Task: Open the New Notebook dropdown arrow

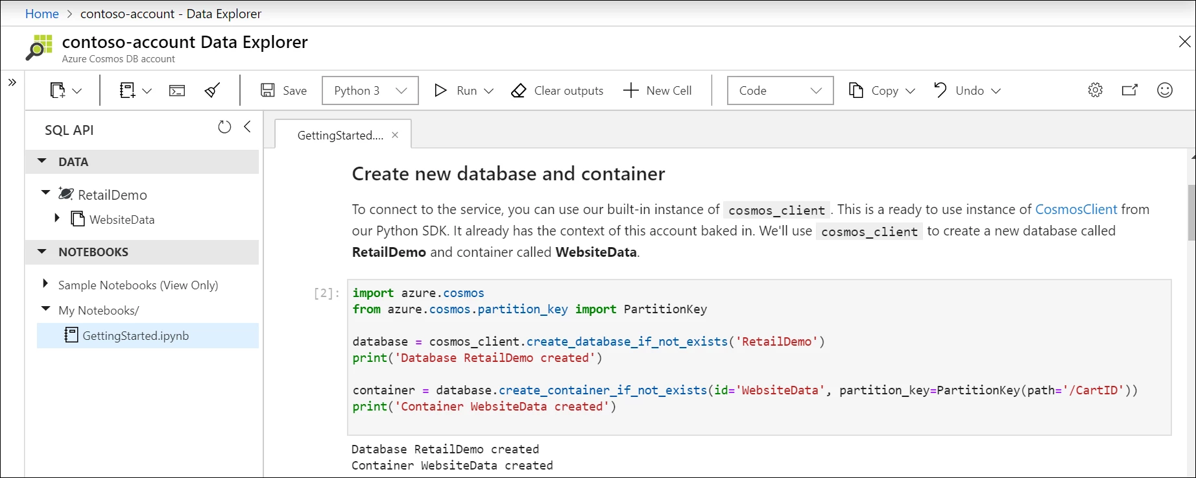Action: click(x=147, y=91)
